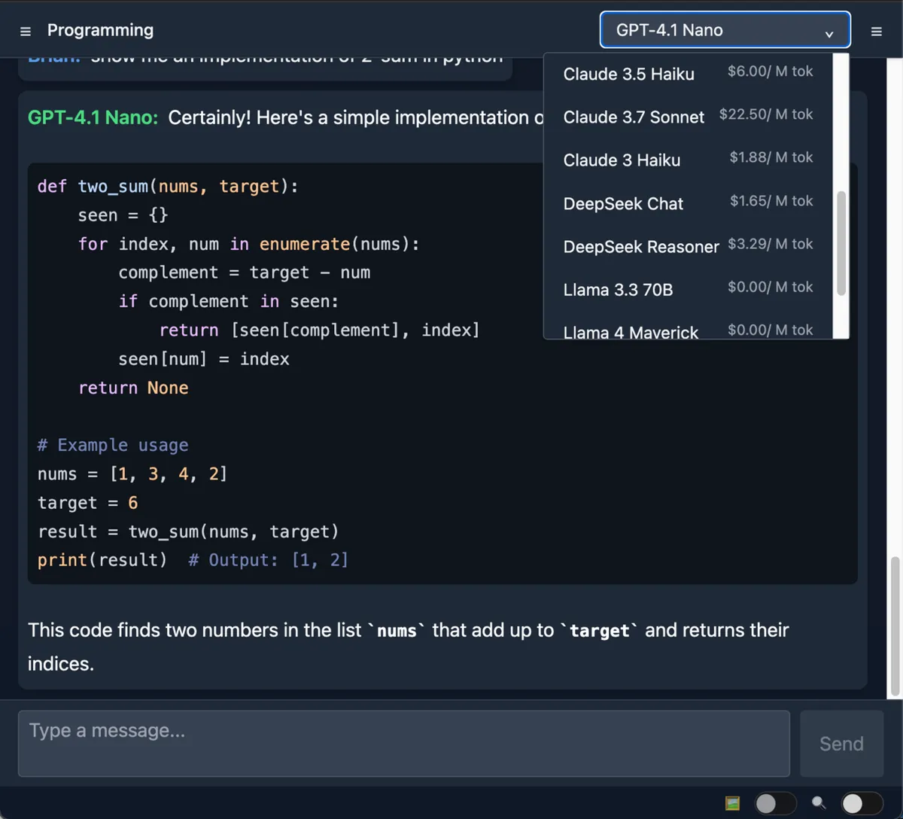Toggle the image generation switch

point(775,803)
